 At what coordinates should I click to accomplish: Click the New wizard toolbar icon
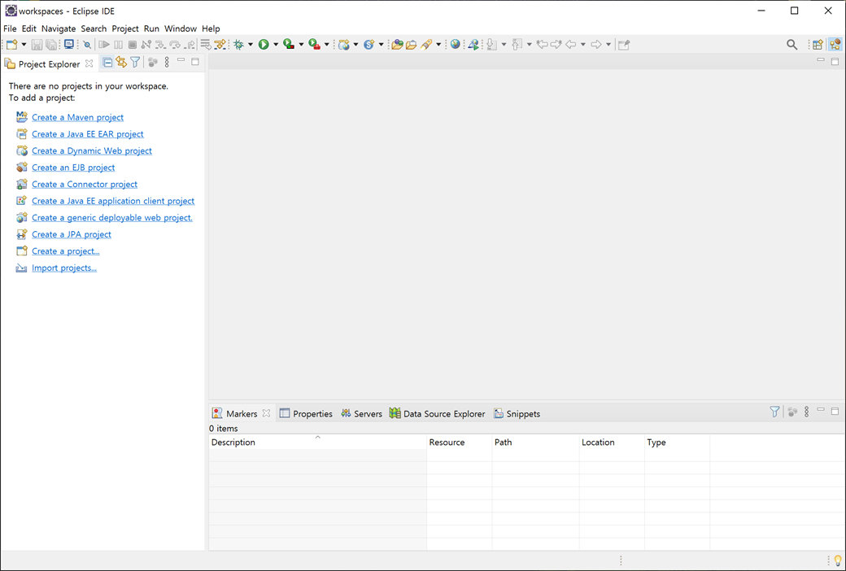click(12, 45)
